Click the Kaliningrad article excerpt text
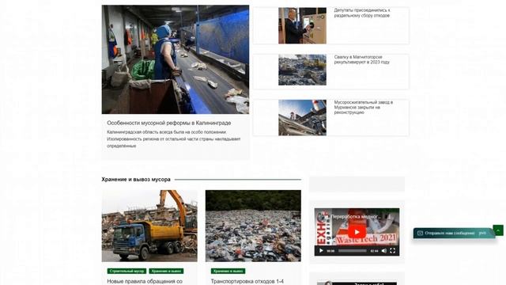This screenshot has width=506, height=285. [174, 139]
